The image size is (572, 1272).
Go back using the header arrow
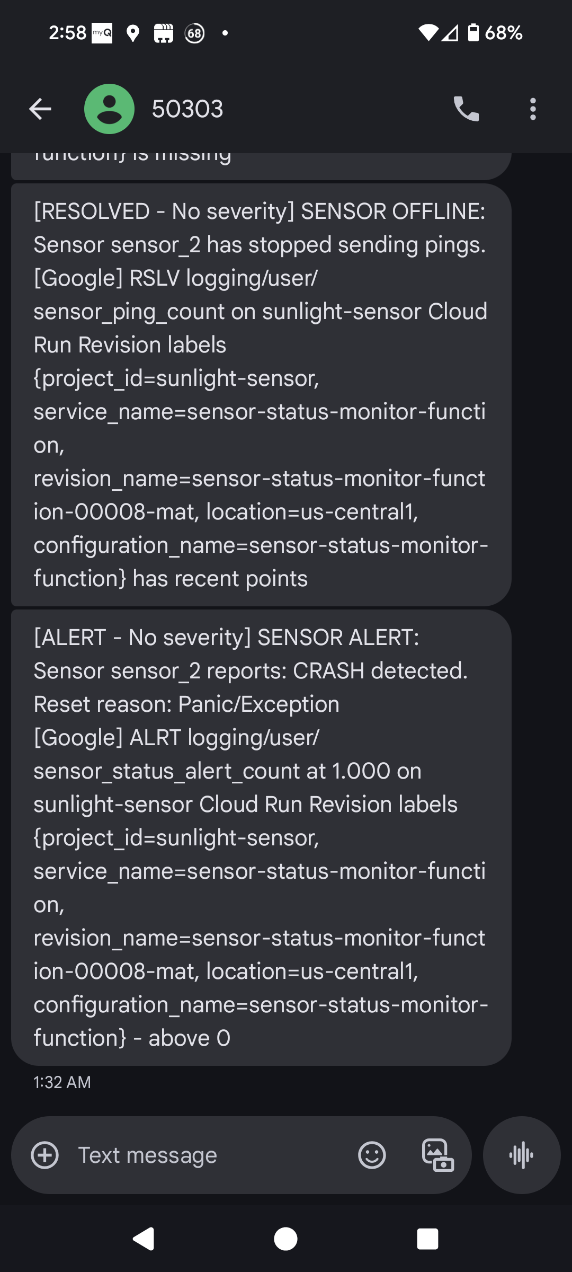pos(40,109)
